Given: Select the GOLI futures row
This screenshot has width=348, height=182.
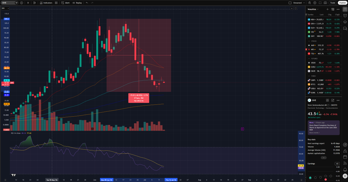Looking at the screenshot, I should [323, 67].
